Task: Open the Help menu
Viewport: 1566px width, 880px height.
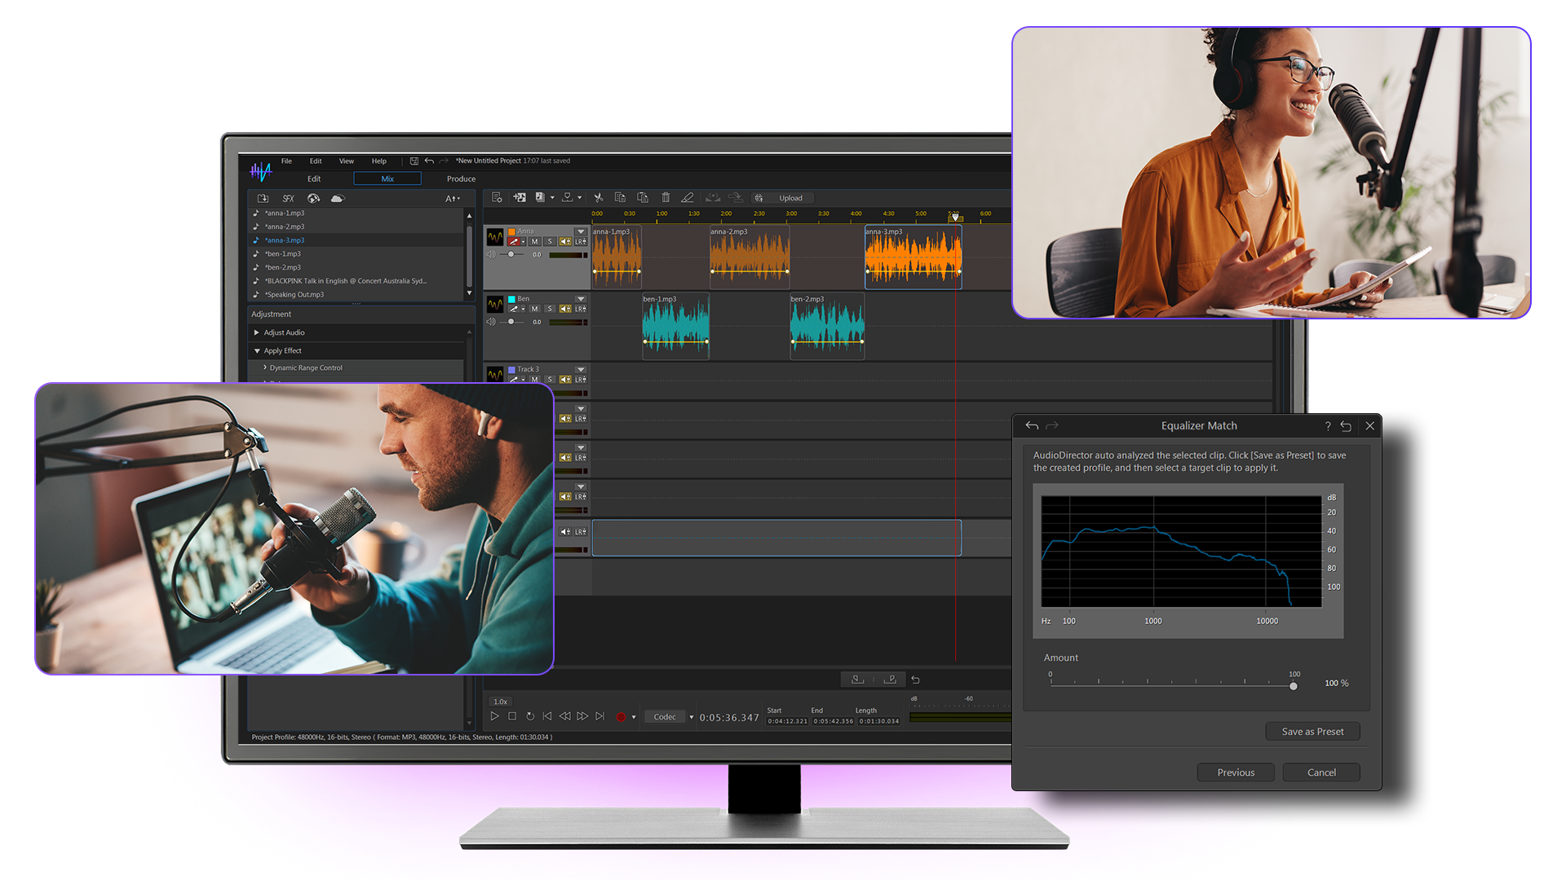Action: click(x=379, y=161)
